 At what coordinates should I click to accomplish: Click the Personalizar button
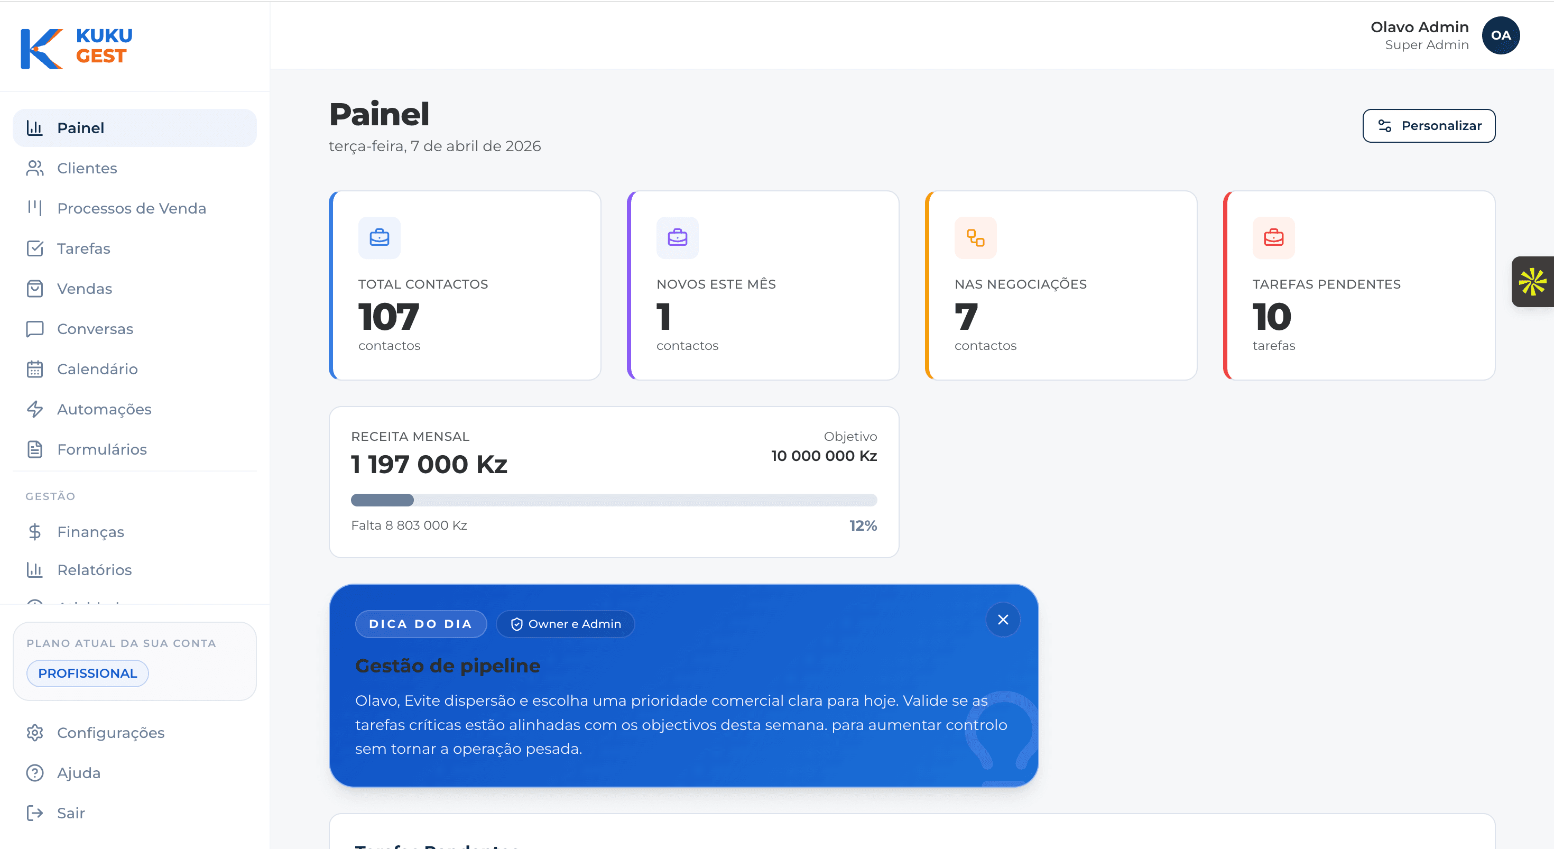pos(1429,125)
